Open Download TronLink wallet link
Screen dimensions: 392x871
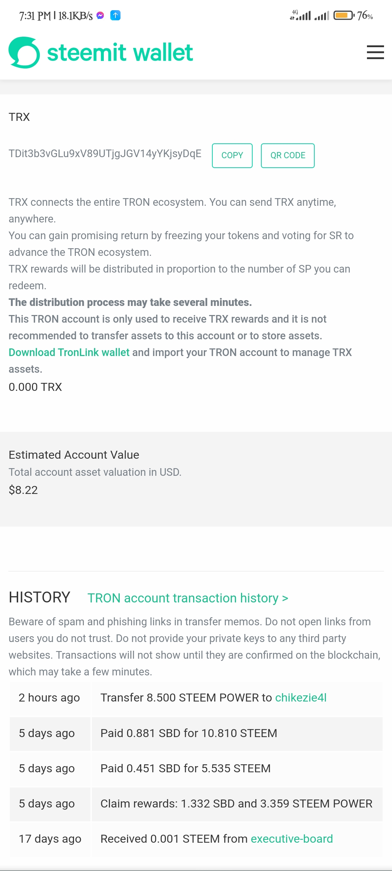69,352
